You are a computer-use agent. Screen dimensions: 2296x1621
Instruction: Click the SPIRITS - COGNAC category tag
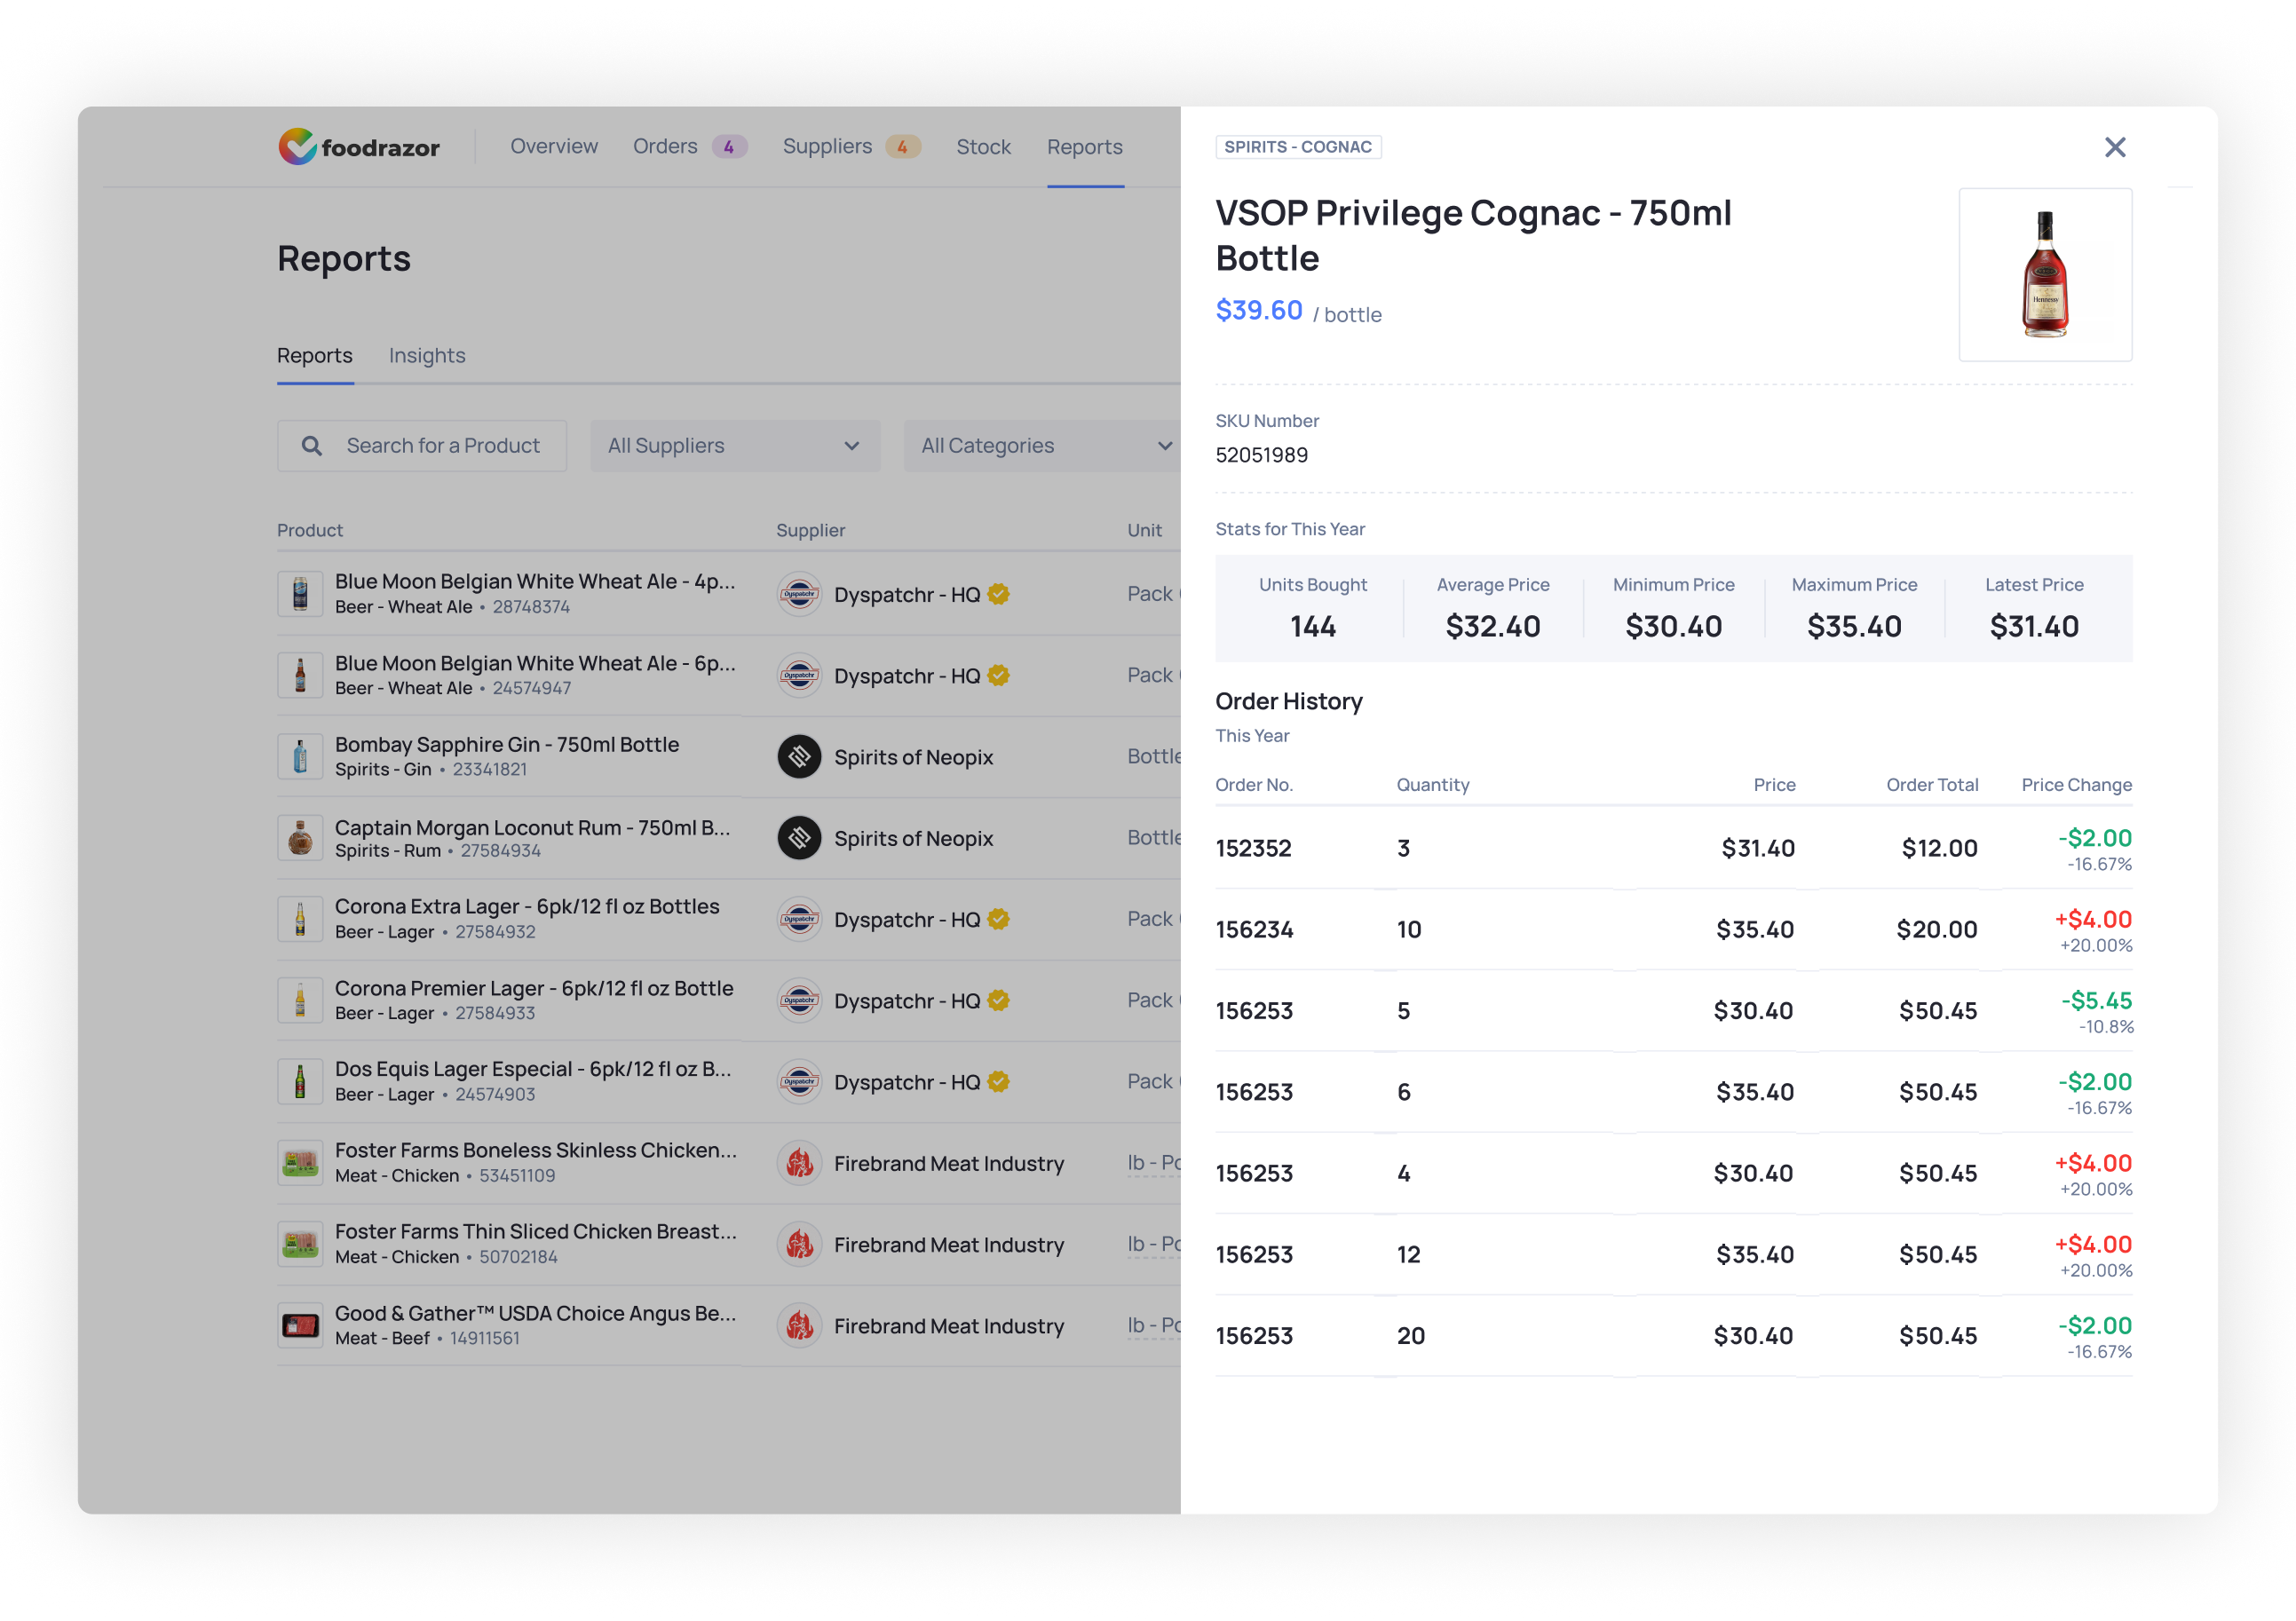pos(1298,147)
